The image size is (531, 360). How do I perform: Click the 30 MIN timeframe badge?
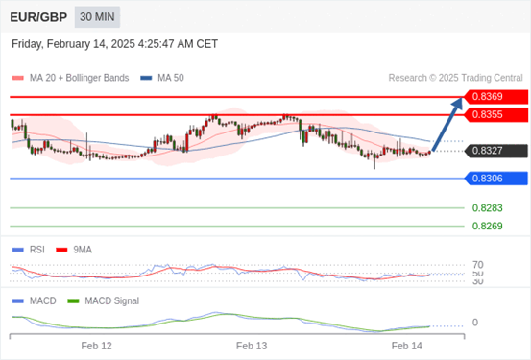click(x=97, y=17)
